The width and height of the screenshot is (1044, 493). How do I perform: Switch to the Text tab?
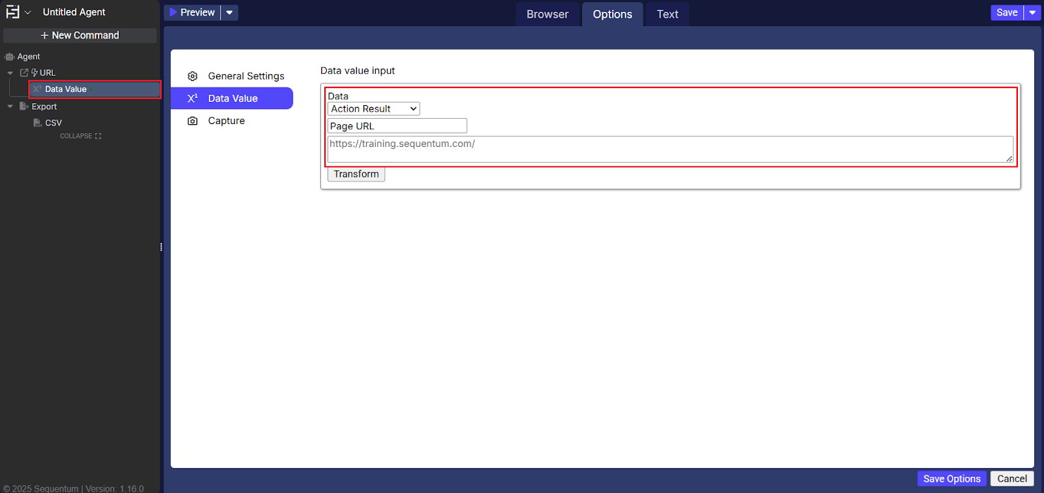(668, 14)
